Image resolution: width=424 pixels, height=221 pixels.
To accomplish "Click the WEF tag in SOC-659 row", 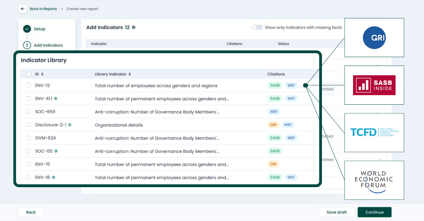I will (x=274, y=112).
